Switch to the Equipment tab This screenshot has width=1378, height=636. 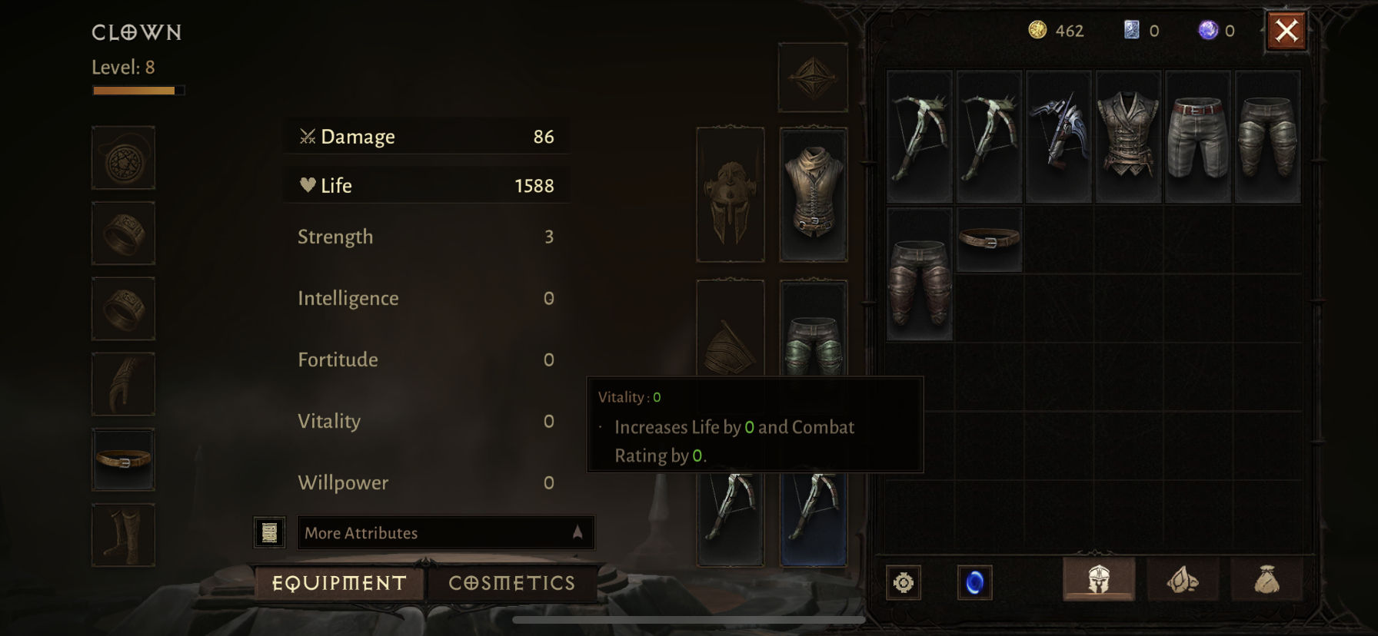pyautogui.click(x=339, y=583)
